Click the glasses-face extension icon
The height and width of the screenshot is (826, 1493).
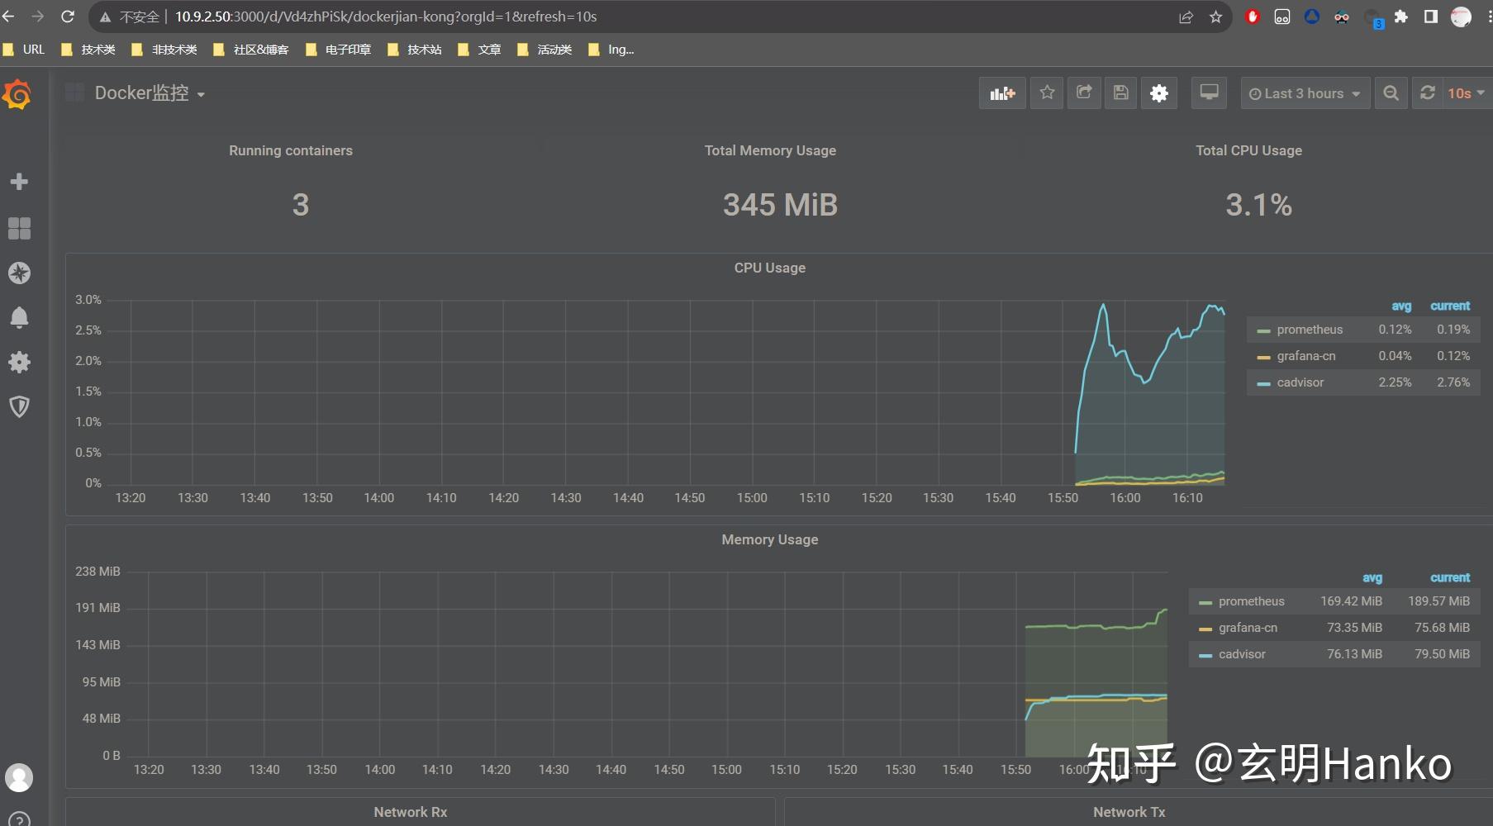(x=1342, y=17)
